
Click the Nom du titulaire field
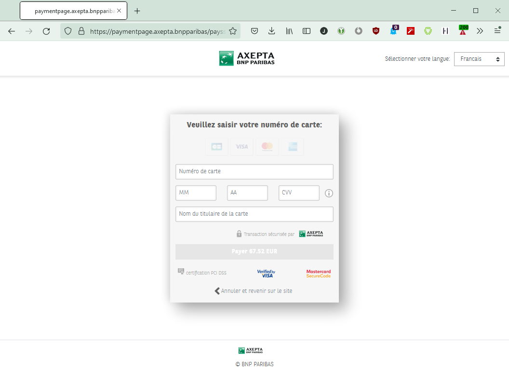(254, 214)
